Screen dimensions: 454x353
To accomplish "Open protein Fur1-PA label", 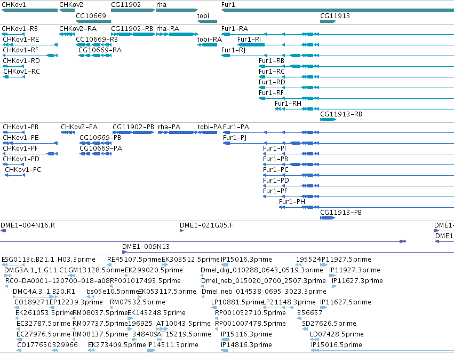I will 236,127.
